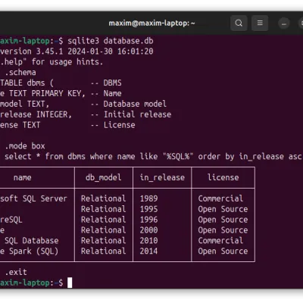
Task: Click Relational in the 1989 row
Action: coord(104,198)
